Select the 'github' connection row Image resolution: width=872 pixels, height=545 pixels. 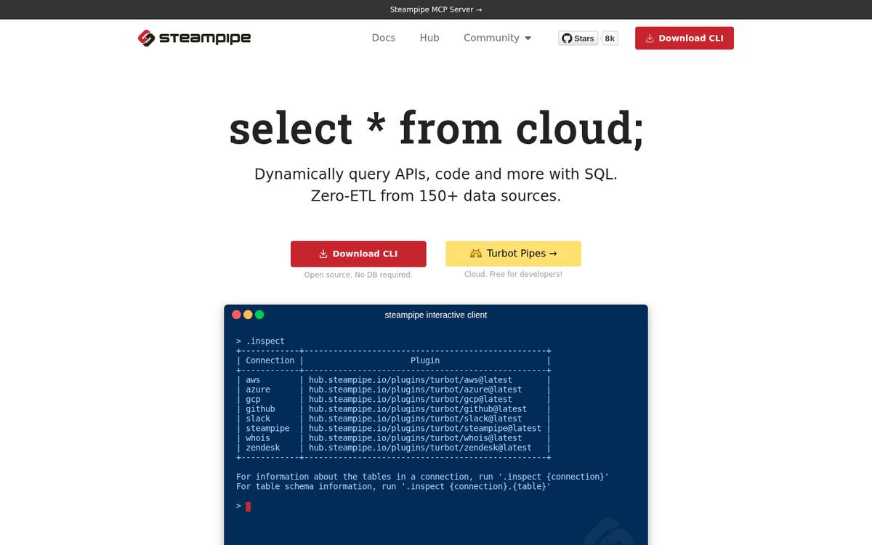pyautogui.click(x=393, y=409)
